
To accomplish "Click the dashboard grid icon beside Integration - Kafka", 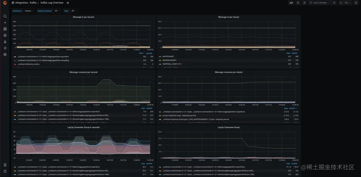I will click(13, 3).
